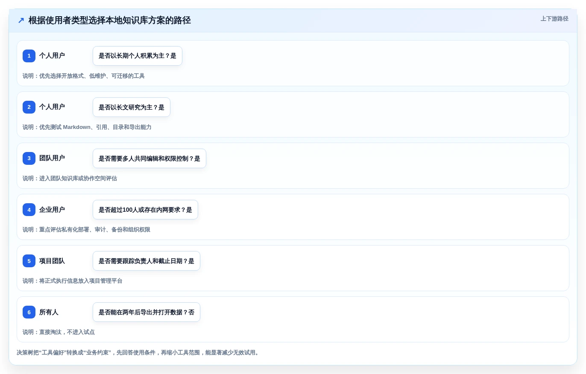Viewport: 586px width, 374px height.
Task: Click the step 3 number badge
Action: pos(29,158)
